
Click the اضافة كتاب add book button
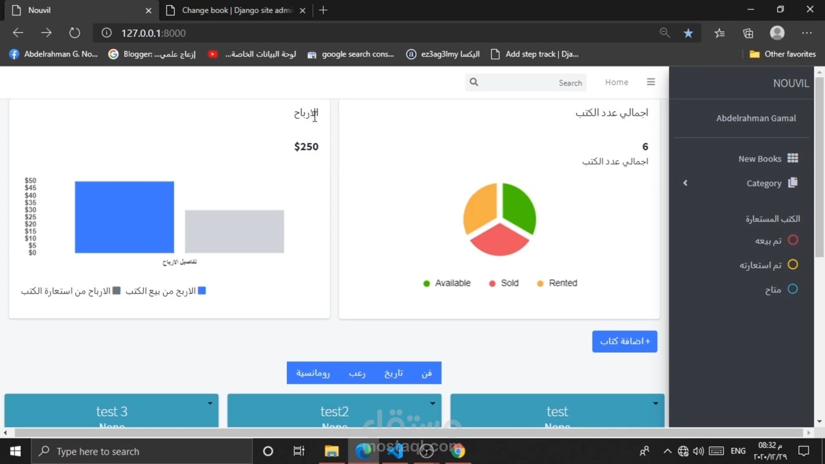(x=625, y=341)
